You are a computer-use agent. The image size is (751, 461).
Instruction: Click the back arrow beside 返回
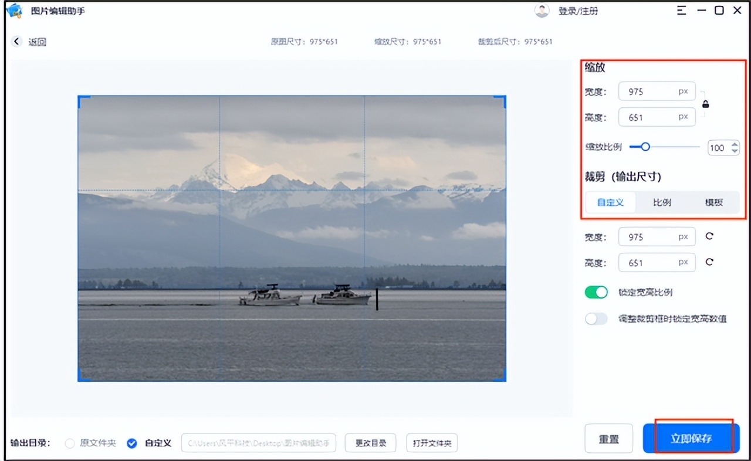coord(16,42)
